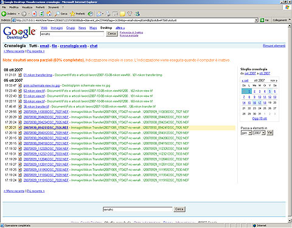Click the bottom search input field

(x=137, y=209)
